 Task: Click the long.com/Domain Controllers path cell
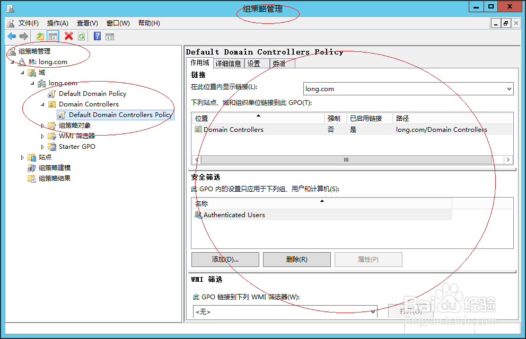(x=442, y=129)
